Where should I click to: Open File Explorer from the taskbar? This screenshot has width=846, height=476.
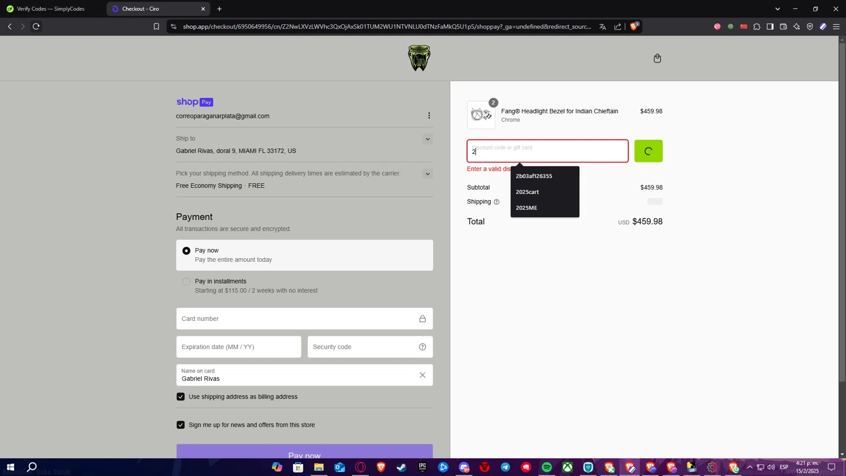(319, 467)
